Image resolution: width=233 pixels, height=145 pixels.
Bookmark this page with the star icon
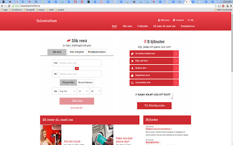[x=216, y=6]
